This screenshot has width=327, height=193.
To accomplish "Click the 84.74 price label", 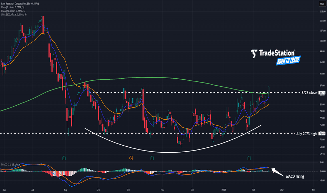I will tap(322, 92).
